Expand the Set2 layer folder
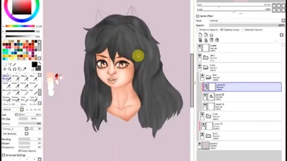The height and width of the screenshot is (161, 287). point(209,136)
